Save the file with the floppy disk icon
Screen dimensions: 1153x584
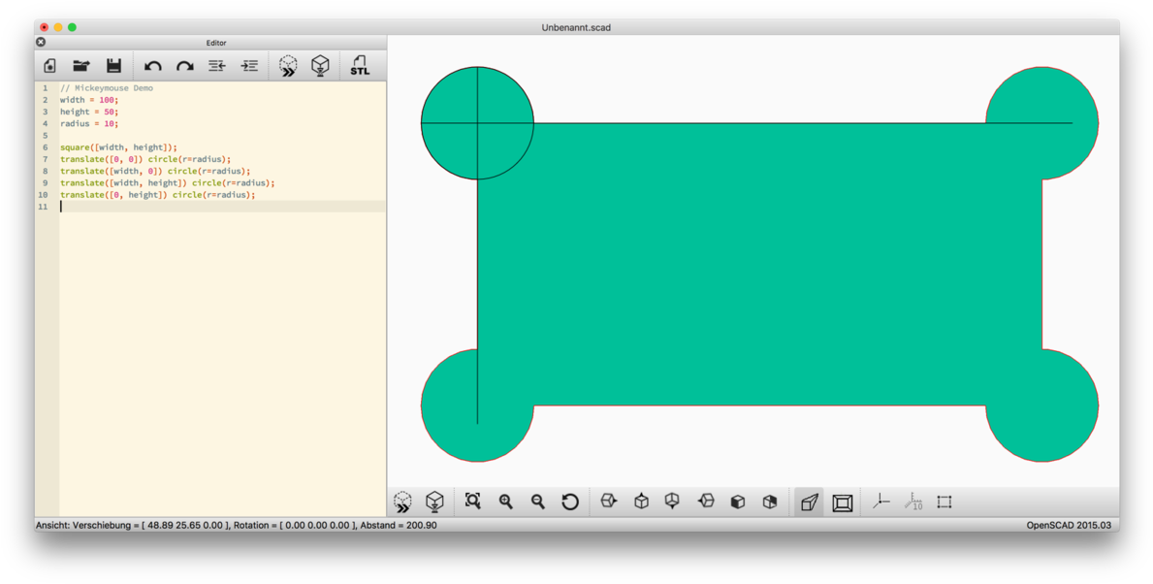click(x=113, y=66)
